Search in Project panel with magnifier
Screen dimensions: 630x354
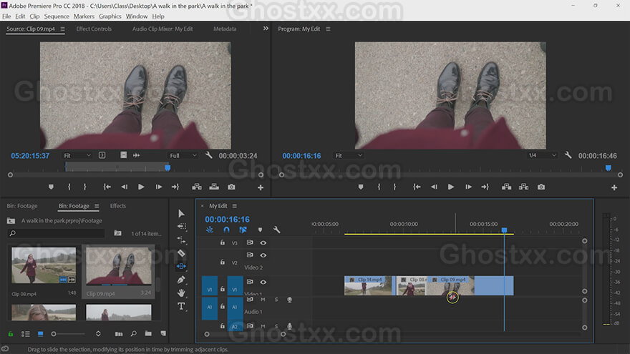(x=133, y=333)
